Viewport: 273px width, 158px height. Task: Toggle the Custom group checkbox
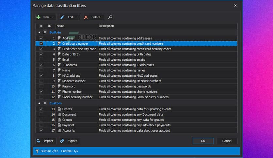tap(45, 103)
